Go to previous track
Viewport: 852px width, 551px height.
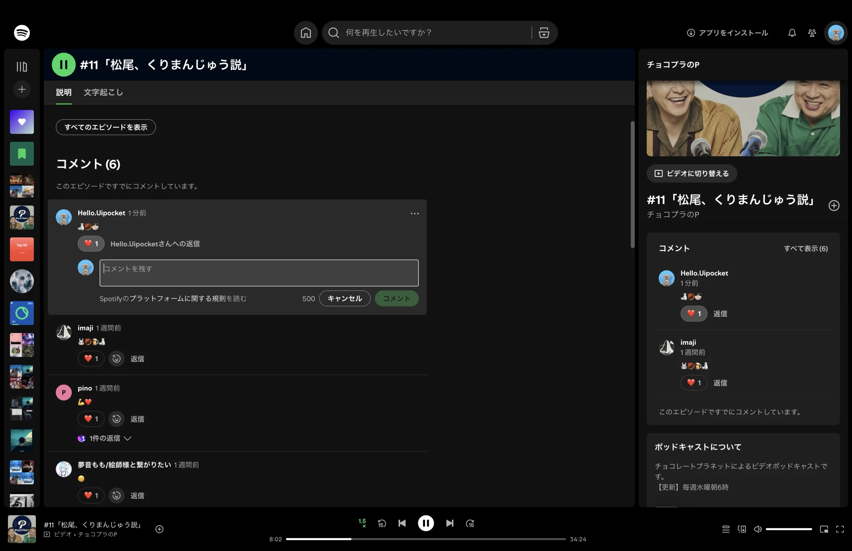(402, 523)
